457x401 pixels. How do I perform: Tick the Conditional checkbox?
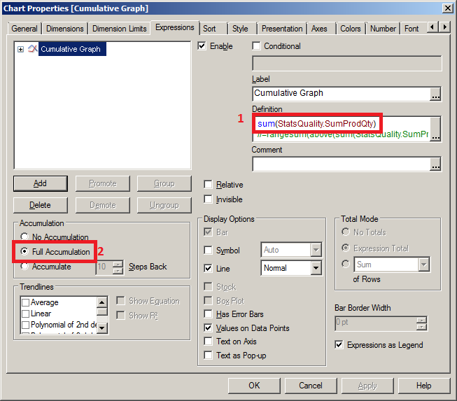pos(256,45)
